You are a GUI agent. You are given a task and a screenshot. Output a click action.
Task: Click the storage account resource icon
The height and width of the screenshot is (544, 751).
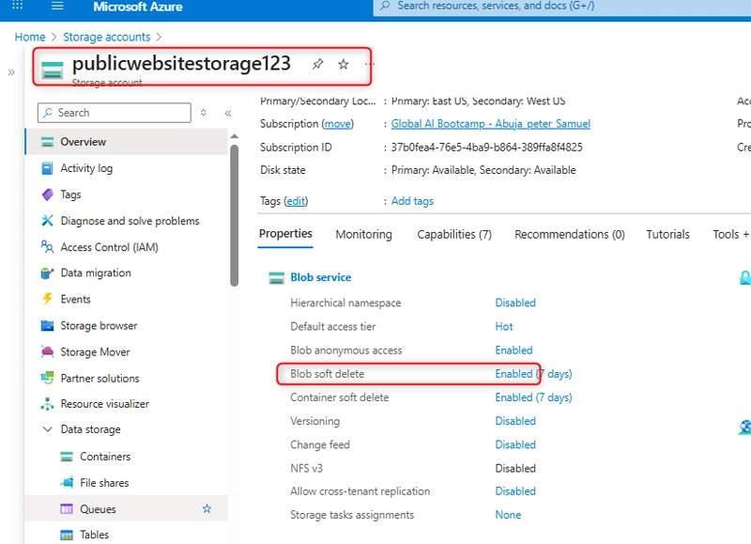pyautogui.click(x=53, y=70)
